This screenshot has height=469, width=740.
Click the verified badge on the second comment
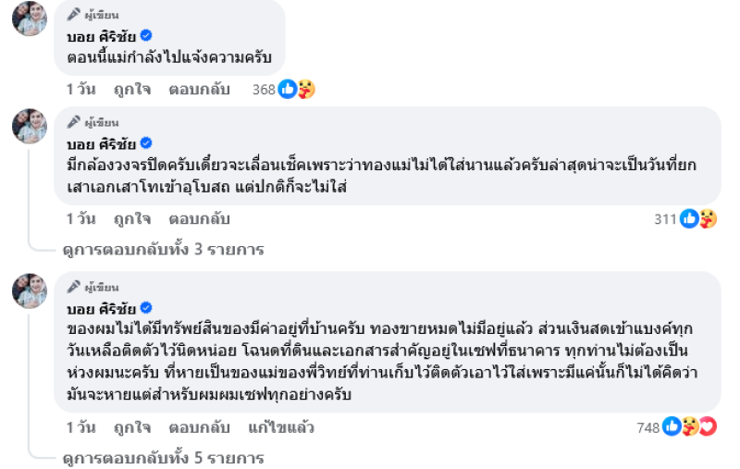[x=146, y=143]
